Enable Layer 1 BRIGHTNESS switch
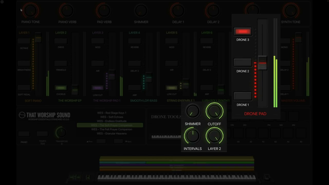Screen dimensions: 329x185 (24, 63)
